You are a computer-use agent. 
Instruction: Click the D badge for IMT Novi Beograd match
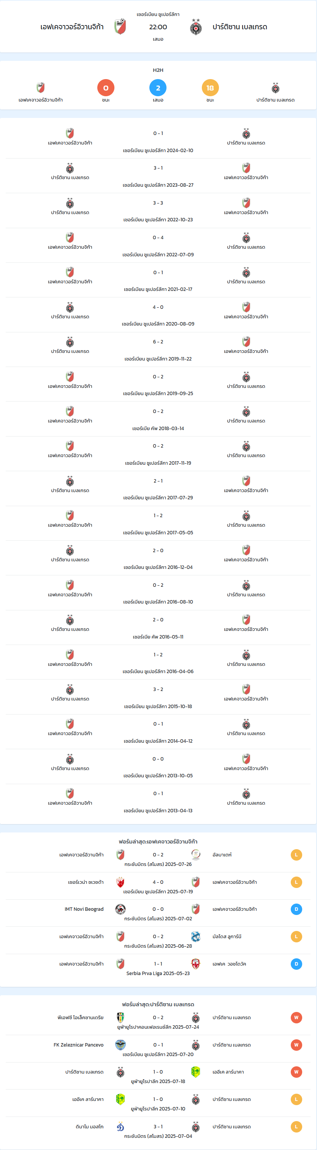tap(296, 909)
